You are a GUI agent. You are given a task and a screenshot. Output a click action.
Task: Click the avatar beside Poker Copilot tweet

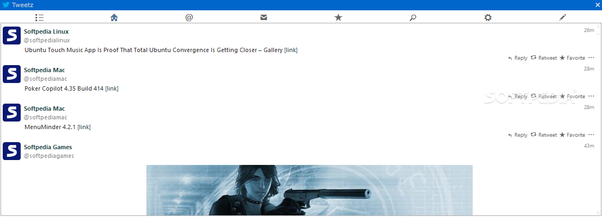(11, 74)
